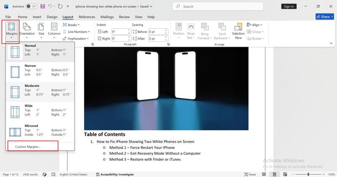Click the Table of Contents heading
This screenshot has width=337, height=177.
pyautogui.click(x=104, y=134)
